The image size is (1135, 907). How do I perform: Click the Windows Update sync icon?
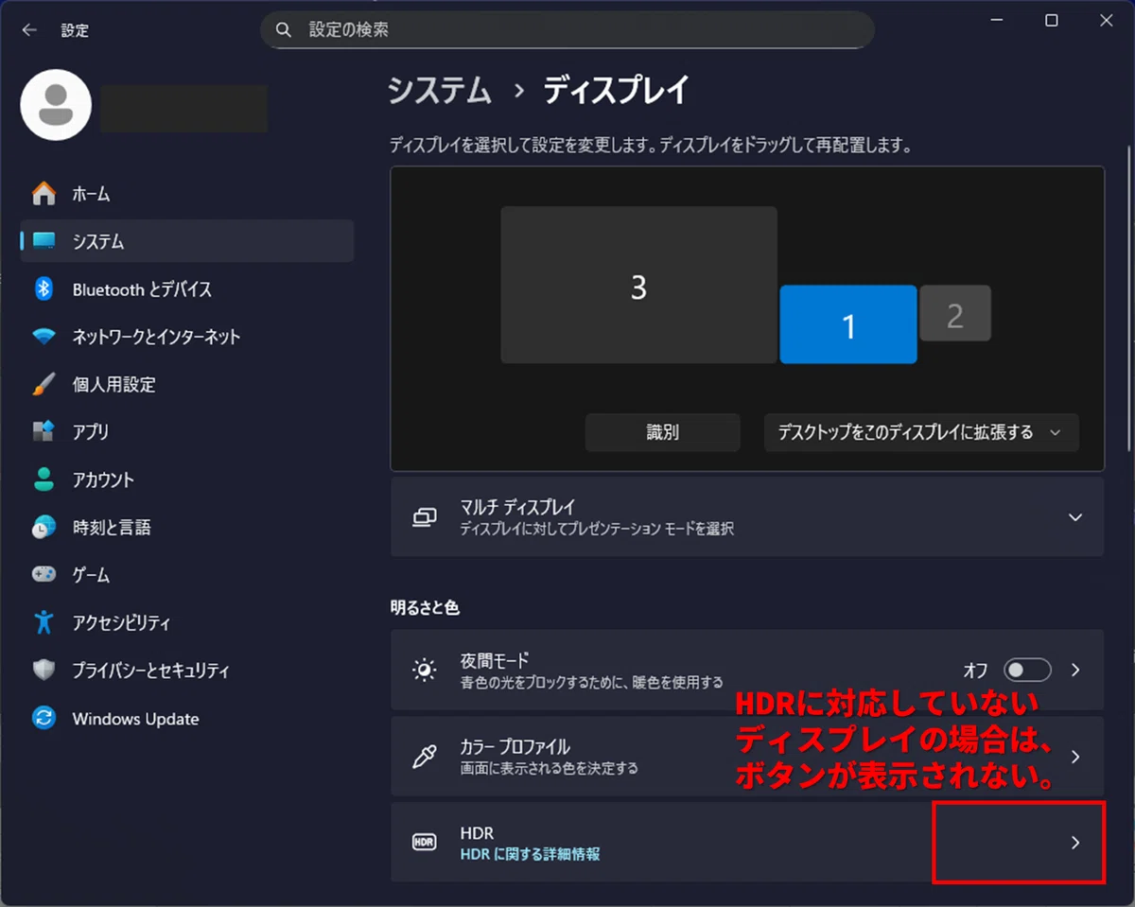click(x=44, y=718)
